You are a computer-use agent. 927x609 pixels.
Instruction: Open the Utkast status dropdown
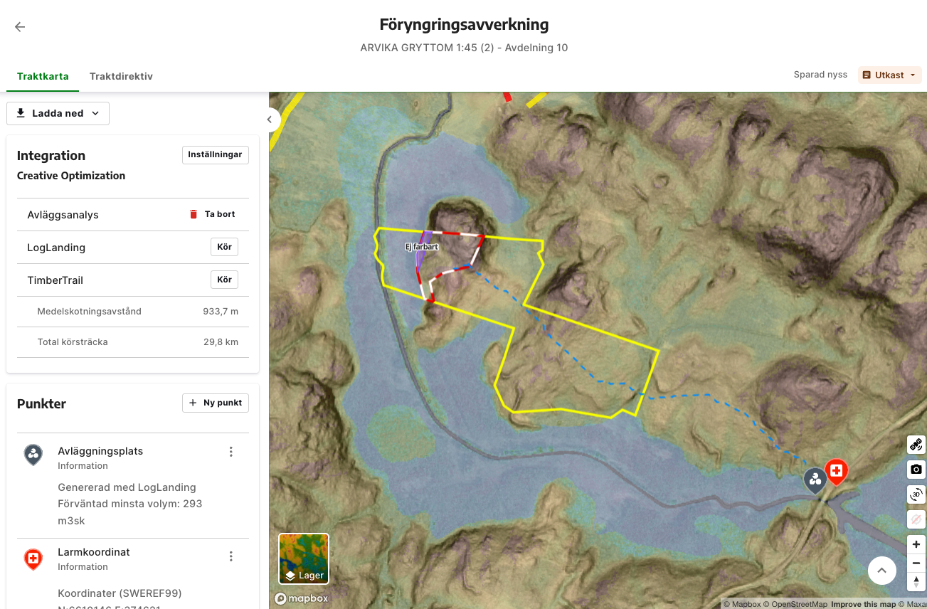(x=890, y=75)
